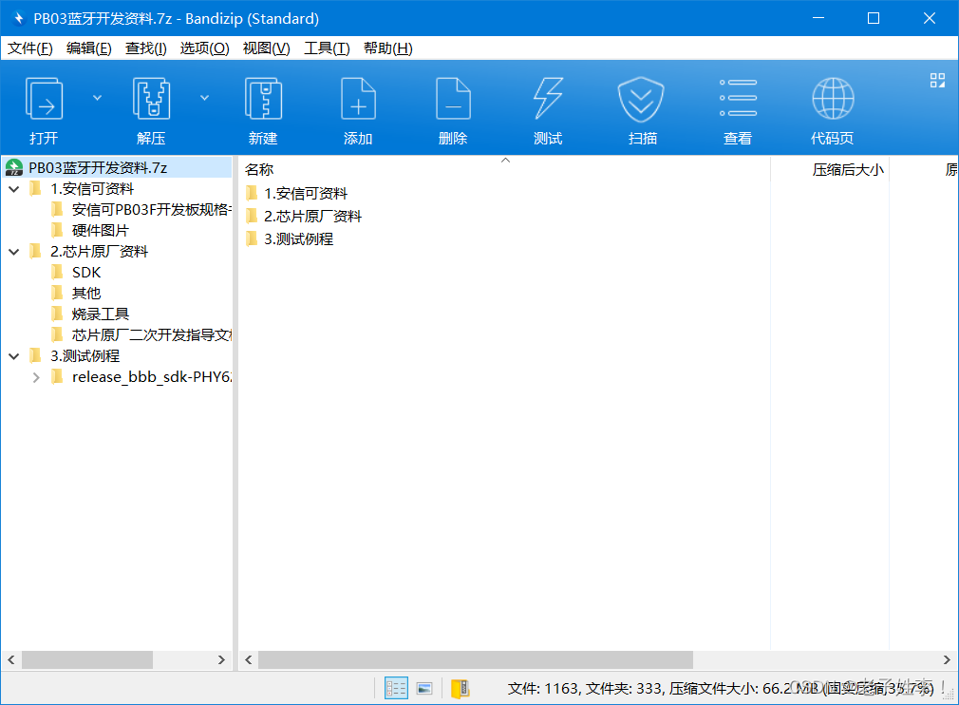
Task: Open the 工具(T) menu
Action: tap(327, 48)
